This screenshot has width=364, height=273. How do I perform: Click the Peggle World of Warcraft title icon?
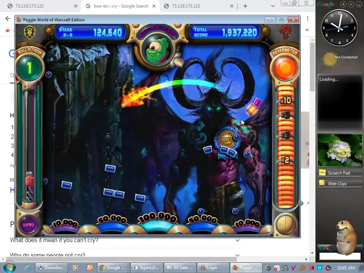point(19,20)
